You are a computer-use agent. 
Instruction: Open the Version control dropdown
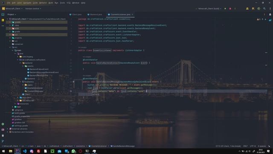pyautogui.click(x=33, y=9)
